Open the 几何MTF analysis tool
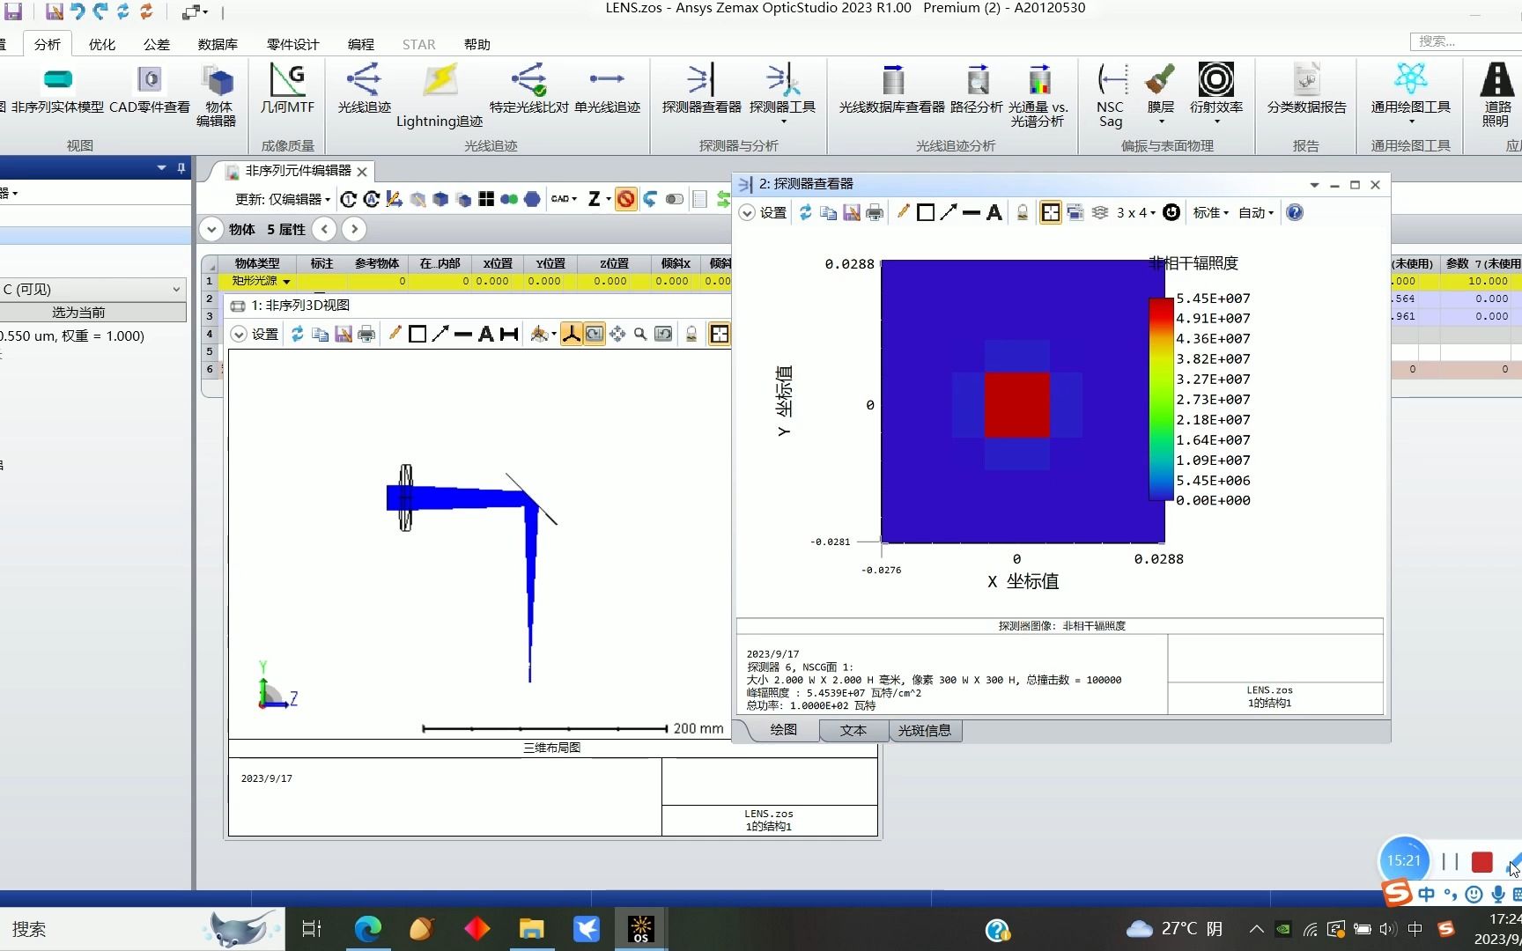 287,89
